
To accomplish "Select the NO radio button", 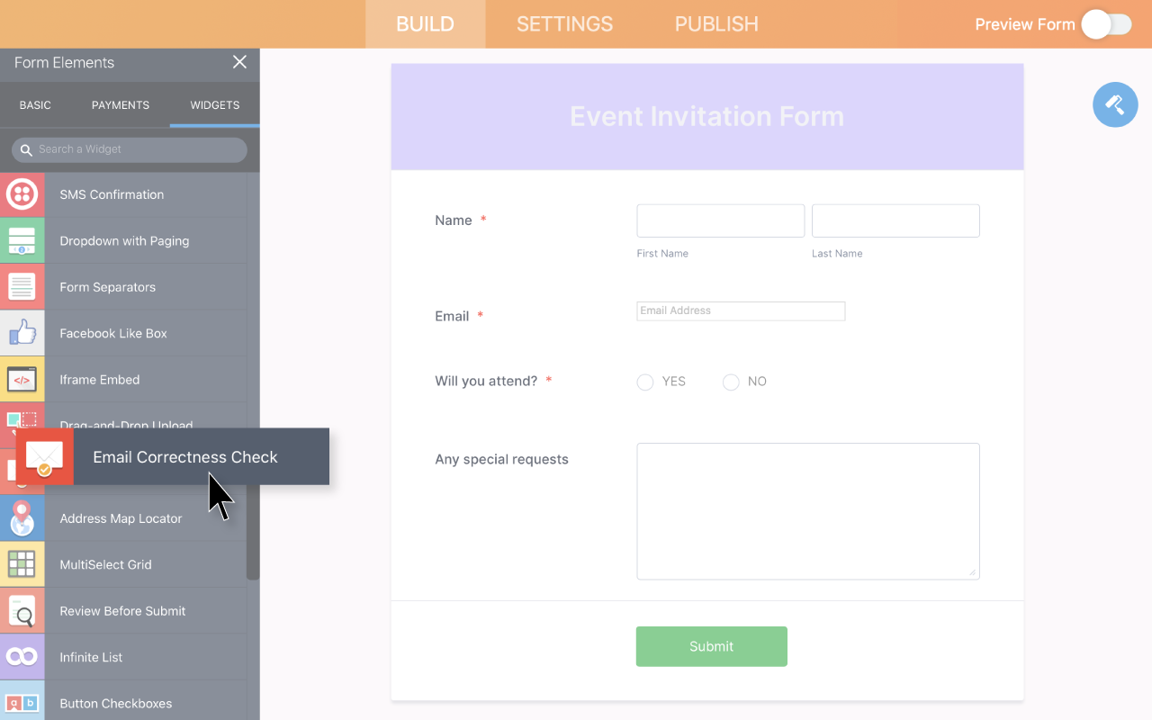I will pos(731,382).
